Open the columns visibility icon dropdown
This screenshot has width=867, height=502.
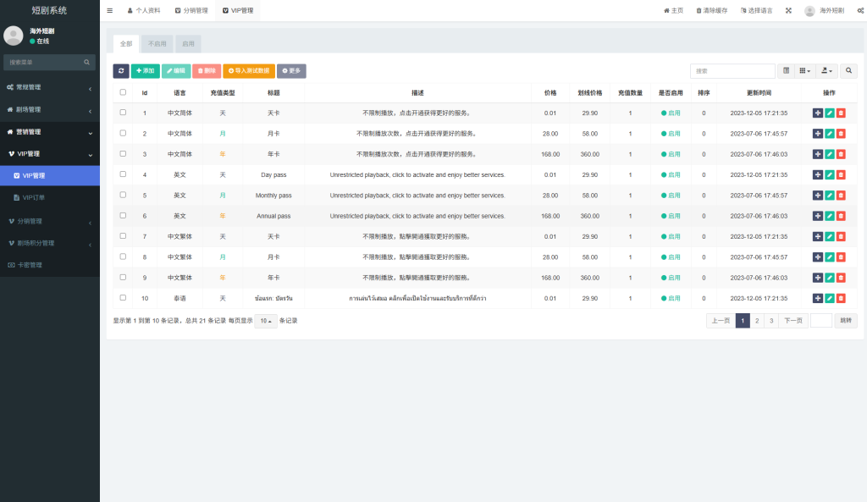(x=802, y=70)
